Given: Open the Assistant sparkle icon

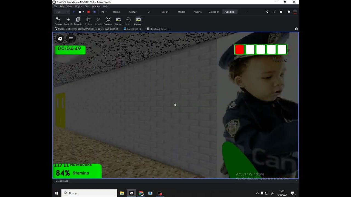Looking at the screenshot, I should [x=275, y=12].
